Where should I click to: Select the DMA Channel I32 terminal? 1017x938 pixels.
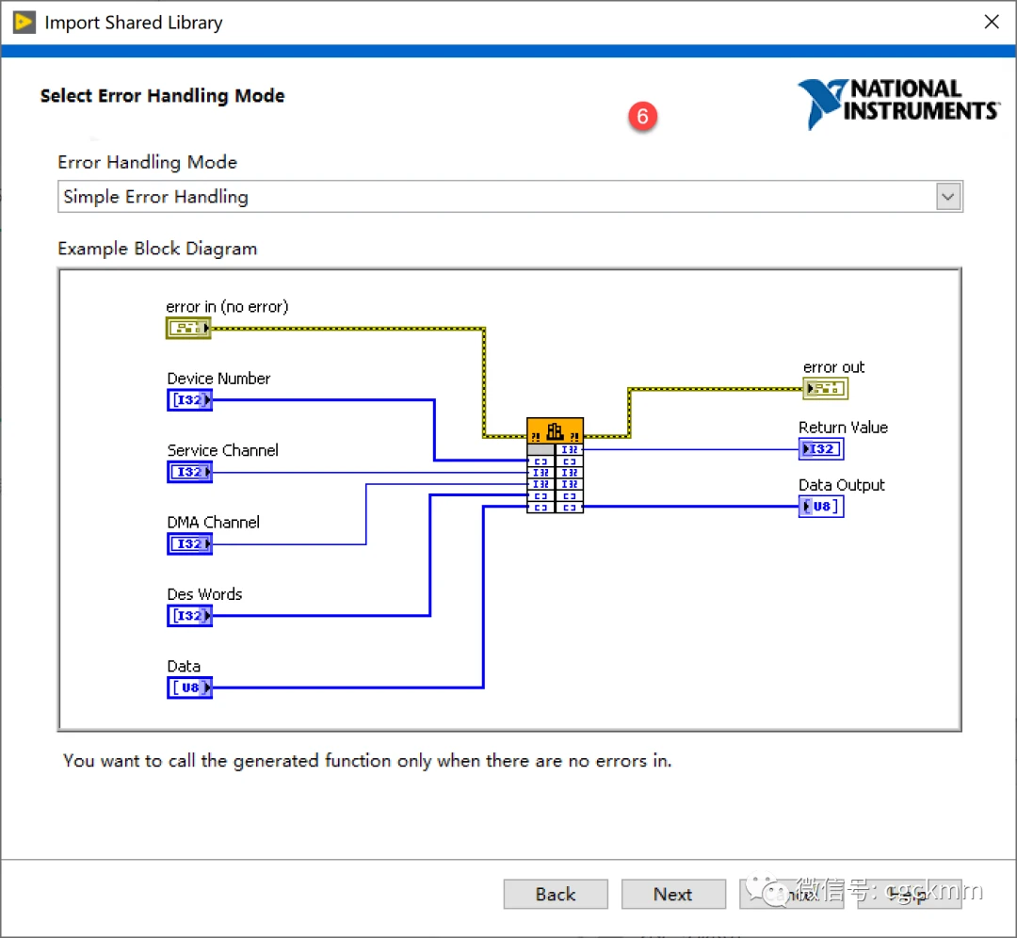point(189,543)
